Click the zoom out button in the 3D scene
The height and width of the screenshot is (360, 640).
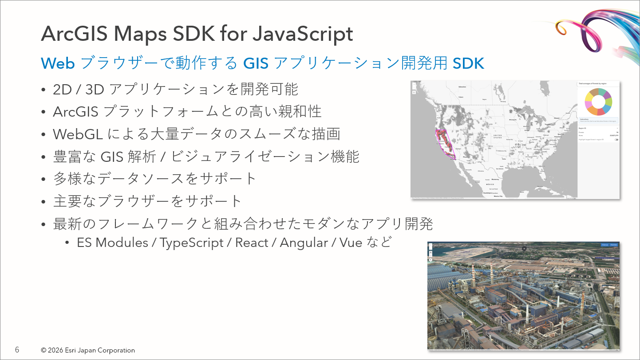pyautogui.click(x=431, y=248)
